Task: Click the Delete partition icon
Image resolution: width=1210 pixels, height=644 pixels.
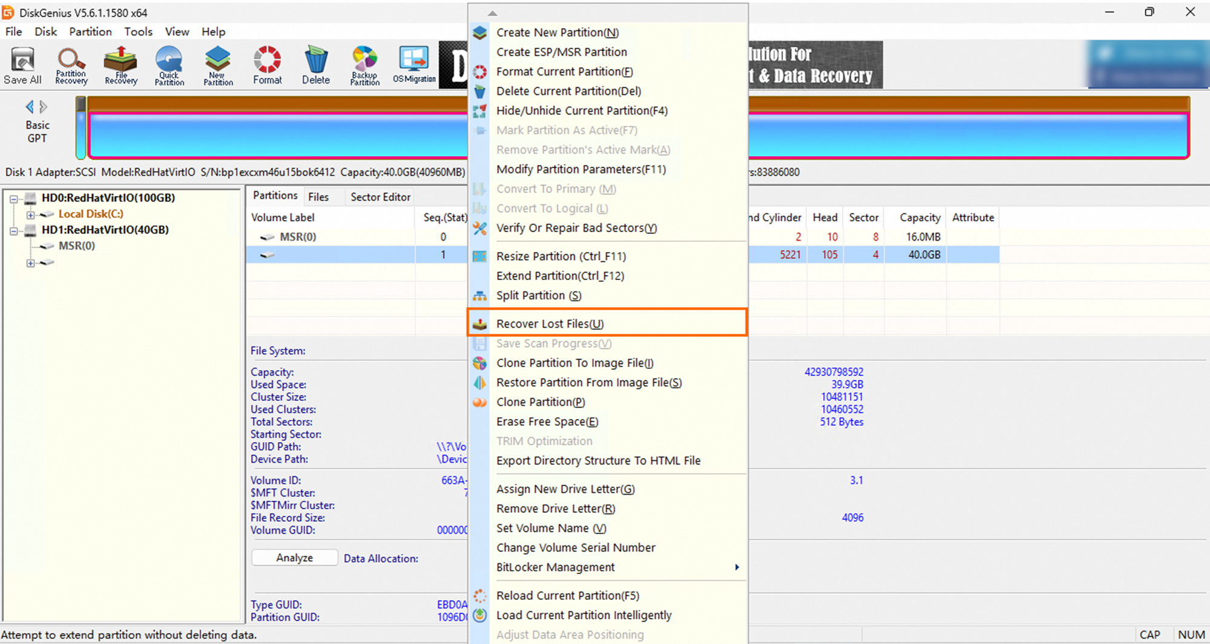Action: [x=315, y=63]
